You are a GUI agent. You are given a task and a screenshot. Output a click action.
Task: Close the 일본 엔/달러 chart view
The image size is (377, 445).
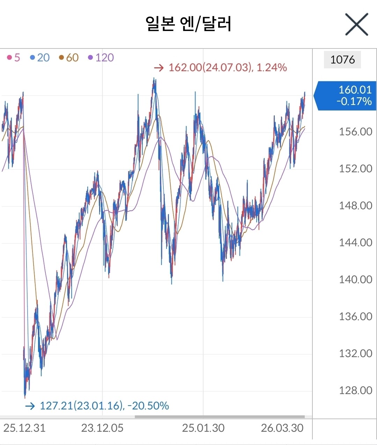tap(356, 24)
